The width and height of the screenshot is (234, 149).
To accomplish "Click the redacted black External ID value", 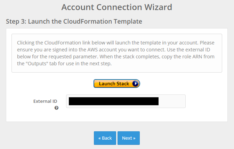I will (x=114, y=101).
